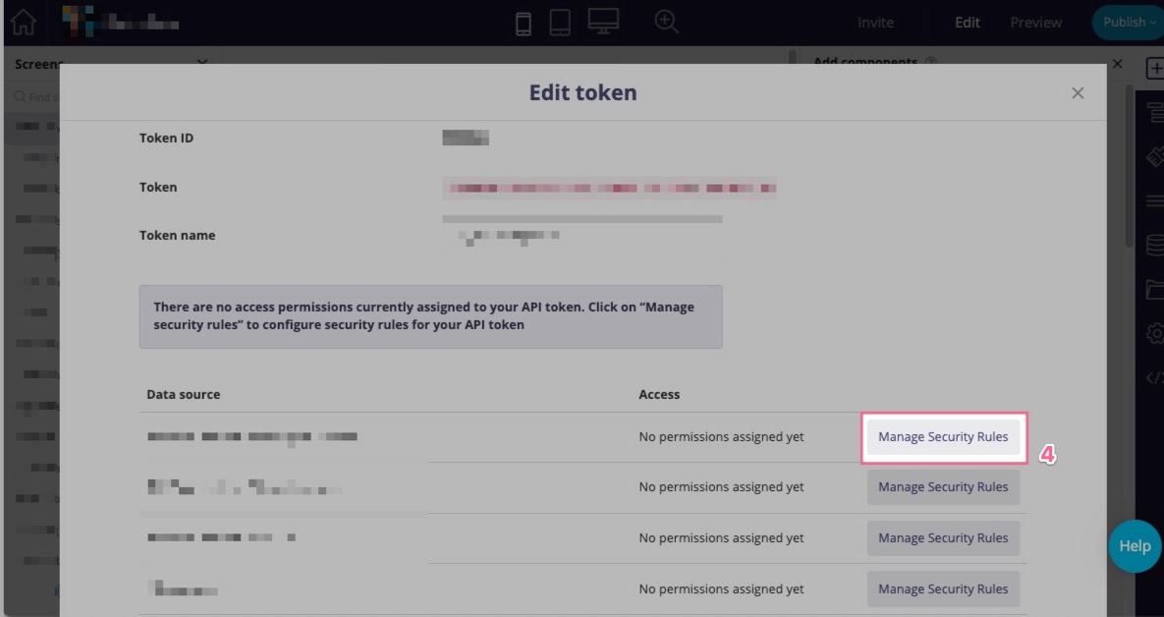1164x617 pixels.
Task: Open the database data sources icon
Action: (x=1155, y=245)
